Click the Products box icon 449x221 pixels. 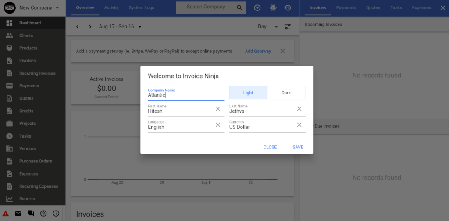point(10,48)
